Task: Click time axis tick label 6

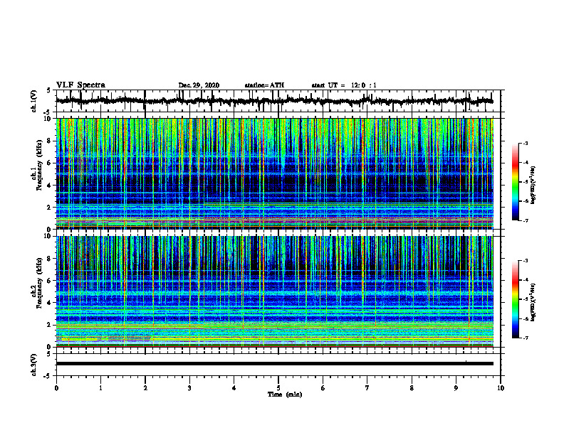Action: [x=323, y=388]
